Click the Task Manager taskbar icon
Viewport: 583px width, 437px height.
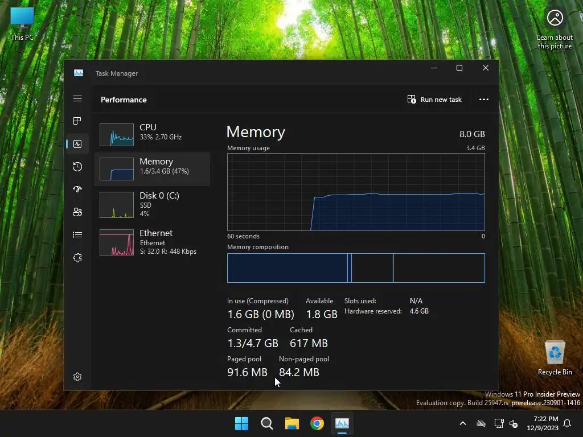(x=342, y=423)
